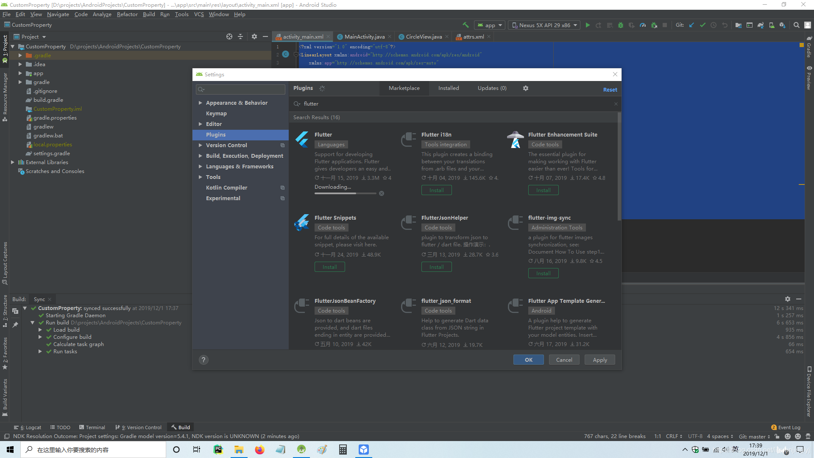This screenshot has height=458, width=814.
Task: Hide the Project panel minus icon
Action: (265, 36)
